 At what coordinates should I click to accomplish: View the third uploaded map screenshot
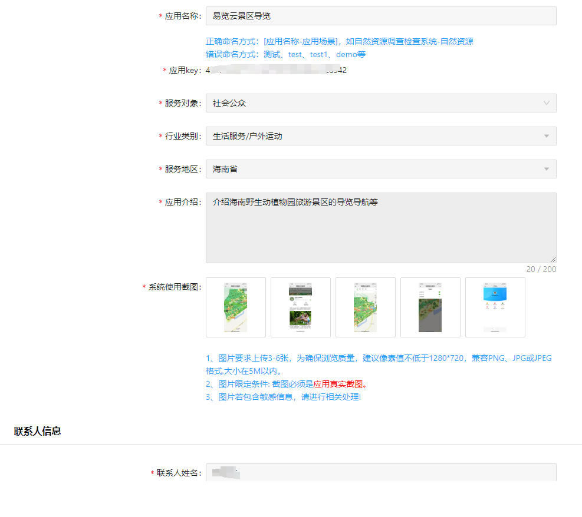pos(365,307)
